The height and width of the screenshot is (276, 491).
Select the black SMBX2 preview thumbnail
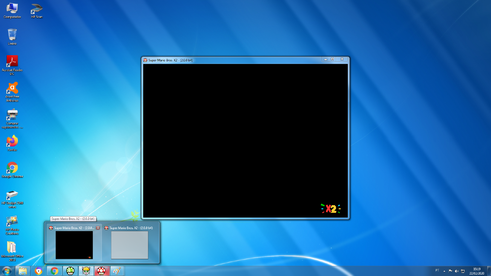pyautogui.click(x=74, y=245)
